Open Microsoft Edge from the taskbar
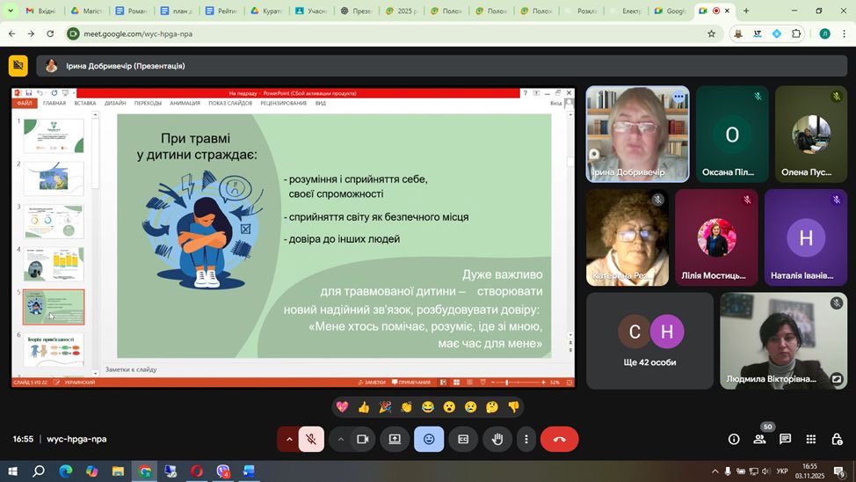The image size is (856, 482). (66, 471)
